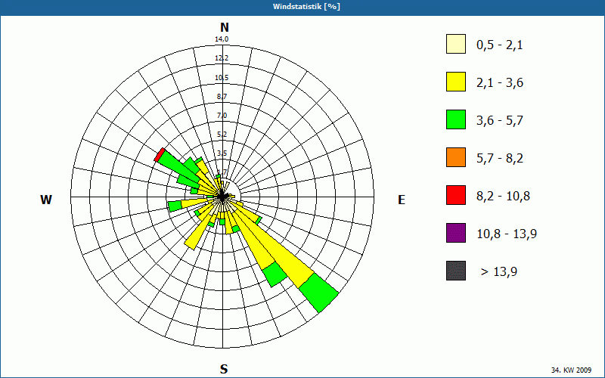Click the 8,7 radial scale label

(x=222, y=97)
